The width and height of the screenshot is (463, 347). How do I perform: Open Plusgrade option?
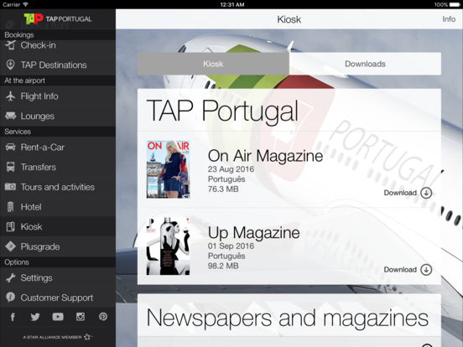point(58,246)
